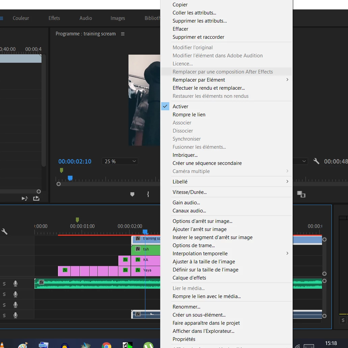The width and height of the screenshot is (348, 348).
Task: Click the overlapping squares icon right of monitor controls
Action: coord(301,194)
